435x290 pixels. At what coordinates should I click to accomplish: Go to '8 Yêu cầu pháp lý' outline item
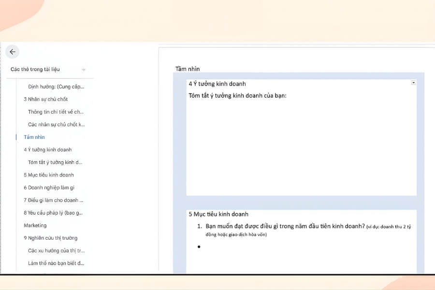tap(53, 213)
